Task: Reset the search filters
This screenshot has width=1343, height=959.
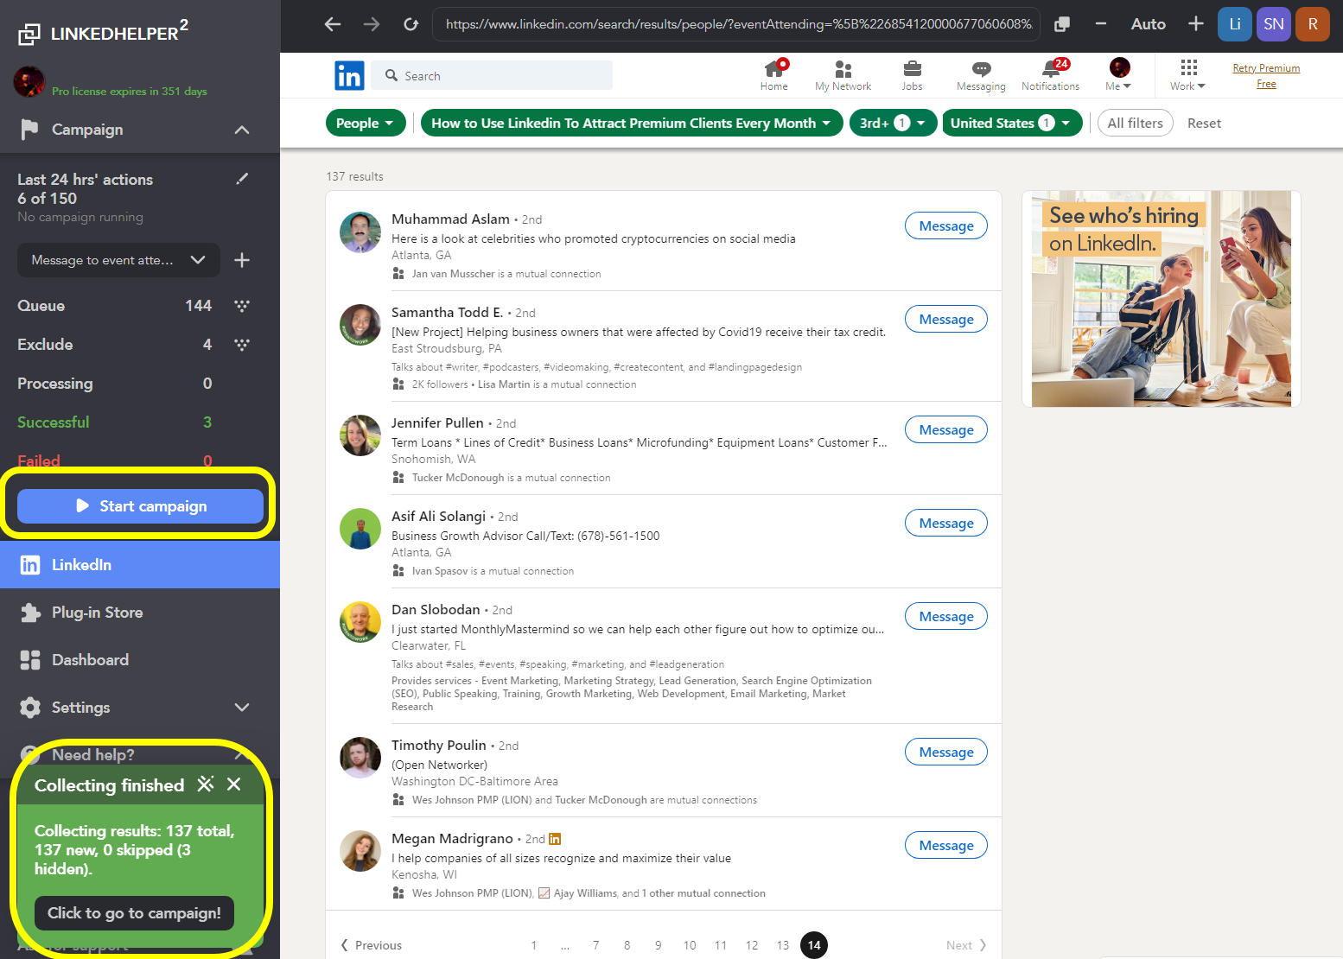Action: (1204, 123)
